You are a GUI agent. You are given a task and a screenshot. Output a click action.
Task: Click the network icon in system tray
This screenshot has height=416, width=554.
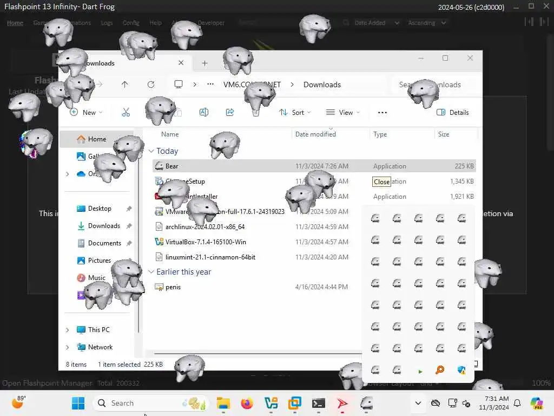point(452,403)
